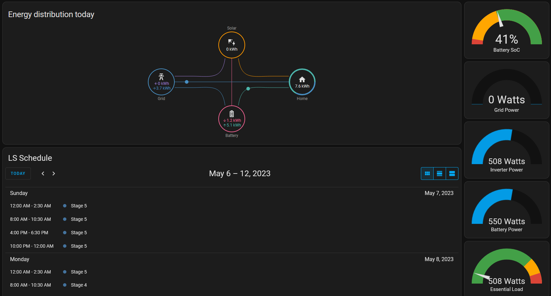Open Sunday 12:00 AM Stage 5 event
Screen dimensions: 551x296
79,206
